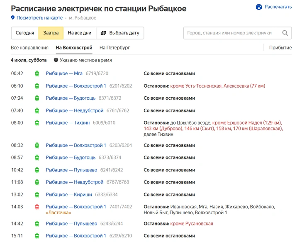Click the magnifier search icon in the search field
This screenshot has width=302, height=242.
pyautogui.click(x=285, y=33)
